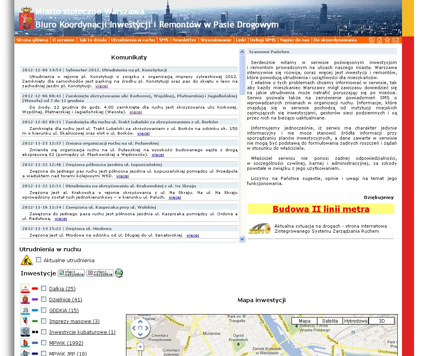Zoom in the map with plus button
The image size is (421, 356).
tap(140, 347)
